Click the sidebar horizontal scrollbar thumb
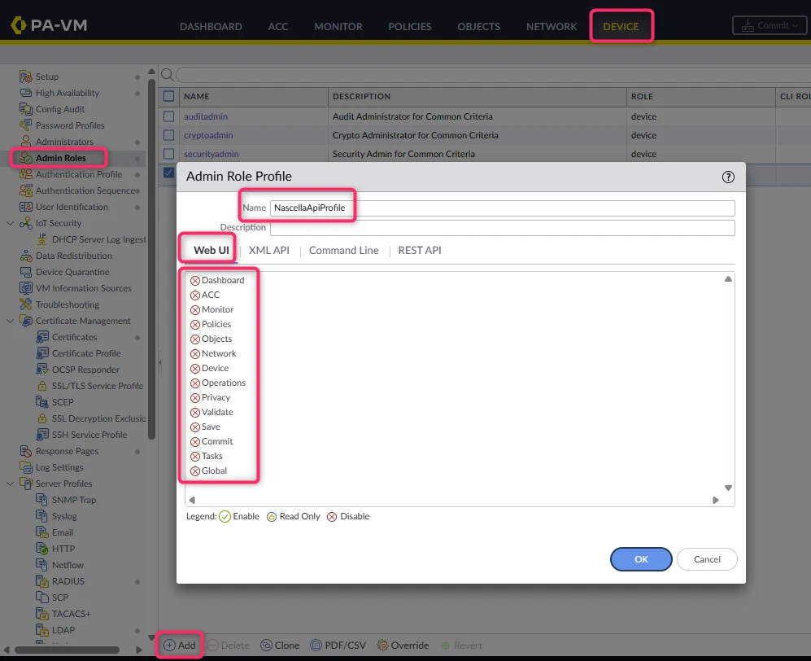 point(68,650)
